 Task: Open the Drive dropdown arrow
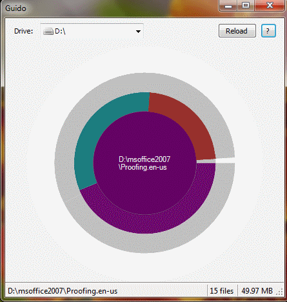(x=138, y=32)
